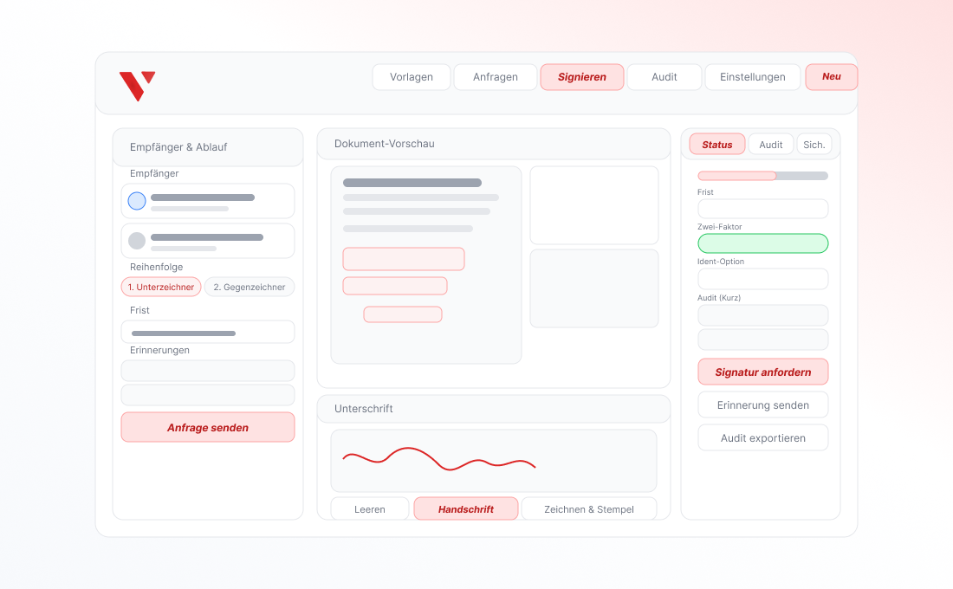Toggle the green Zwei-Faktor field
The width and height of the screenshot is (953, 589).
click(x=762, y=243)
